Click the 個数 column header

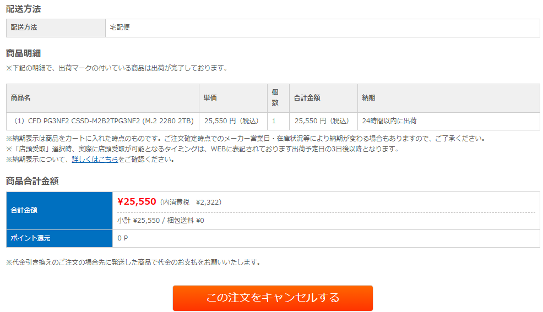[275, 98]
